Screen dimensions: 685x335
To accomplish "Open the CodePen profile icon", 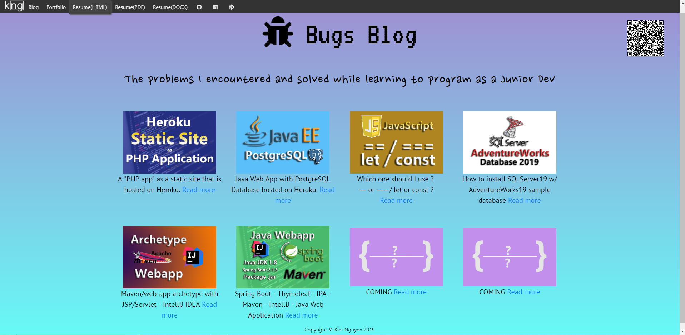I will tap(231, 7).
